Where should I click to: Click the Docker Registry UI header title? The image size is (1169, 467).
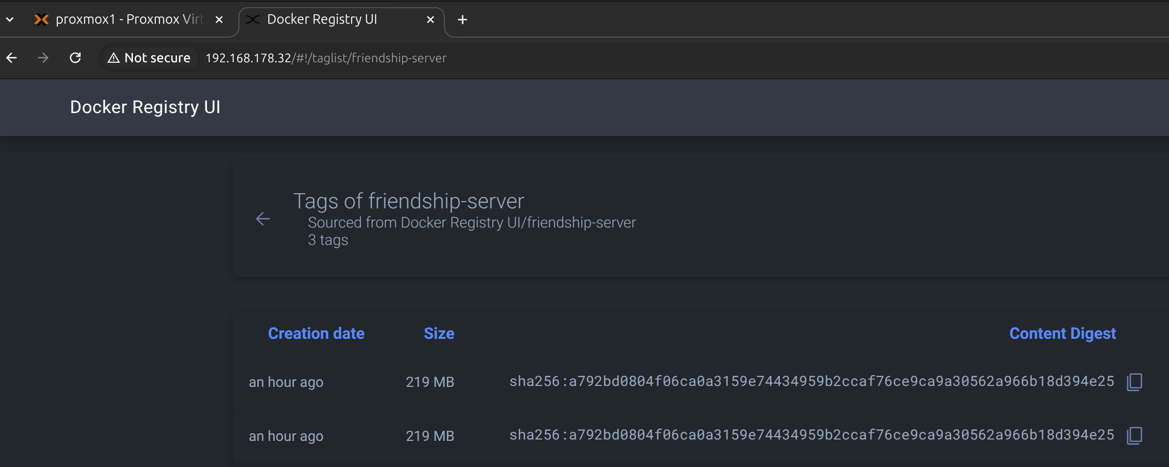(145, 107)
